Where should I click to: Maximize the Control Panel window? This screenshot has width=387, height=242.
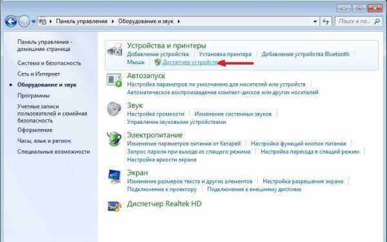click(x=359, y=8)
